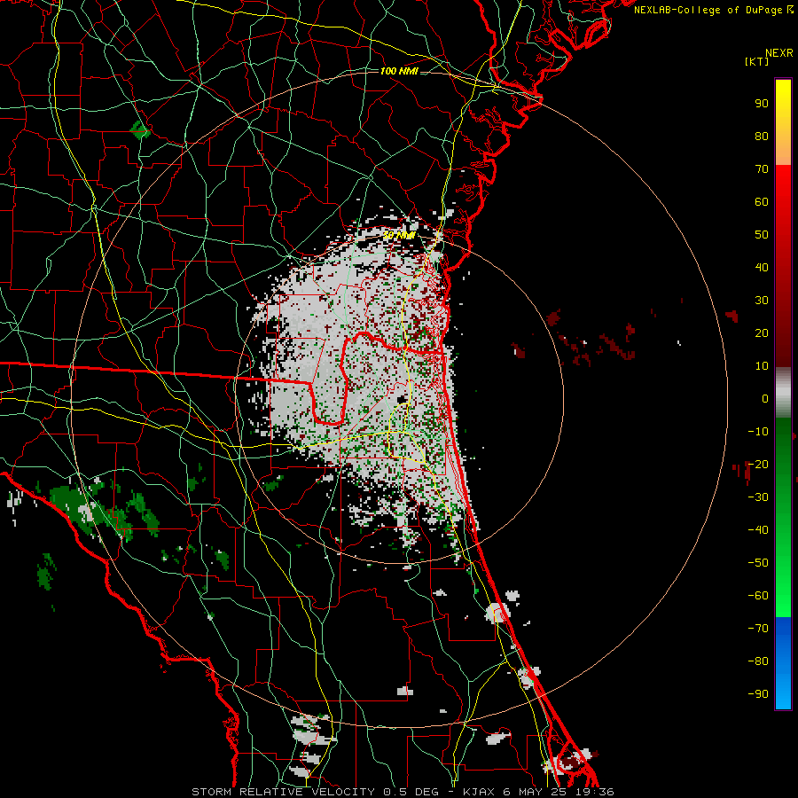Click the 80 value on the velocity scale
This screenshot has width=798, height=798.
tap(762, 136)
